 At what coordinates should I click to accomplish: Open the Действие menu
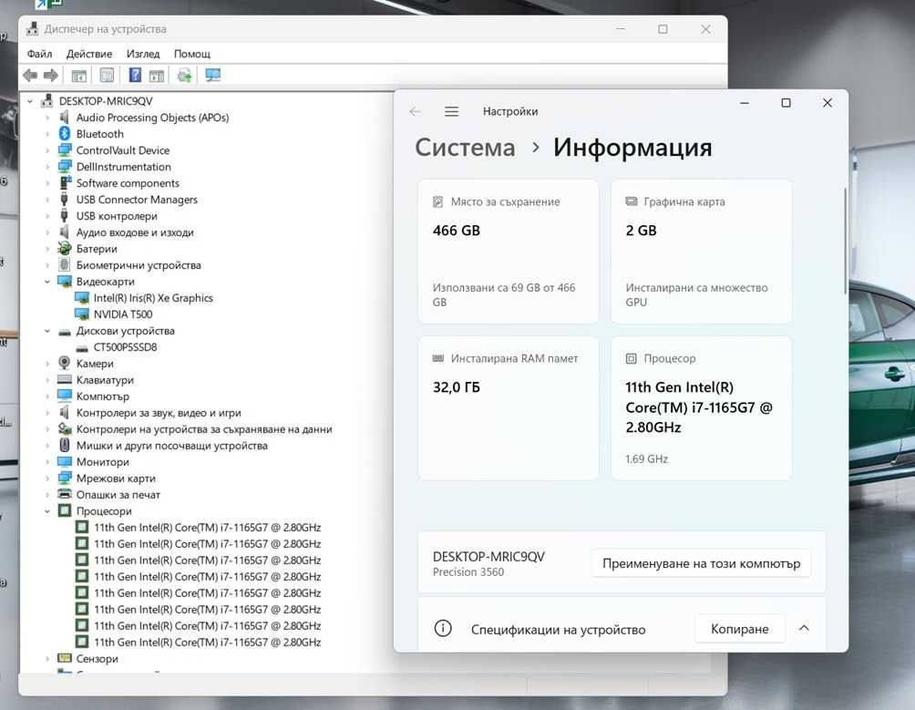89,54
